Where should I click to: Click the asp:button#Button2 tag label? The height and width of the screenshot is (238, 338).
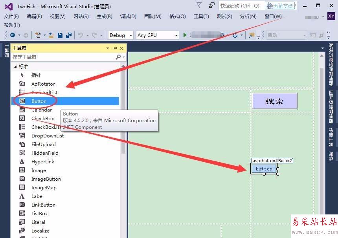pos(272,161)
